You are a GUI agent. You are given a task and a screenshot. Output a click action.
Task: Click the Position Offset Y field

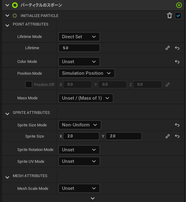(112, 84)
